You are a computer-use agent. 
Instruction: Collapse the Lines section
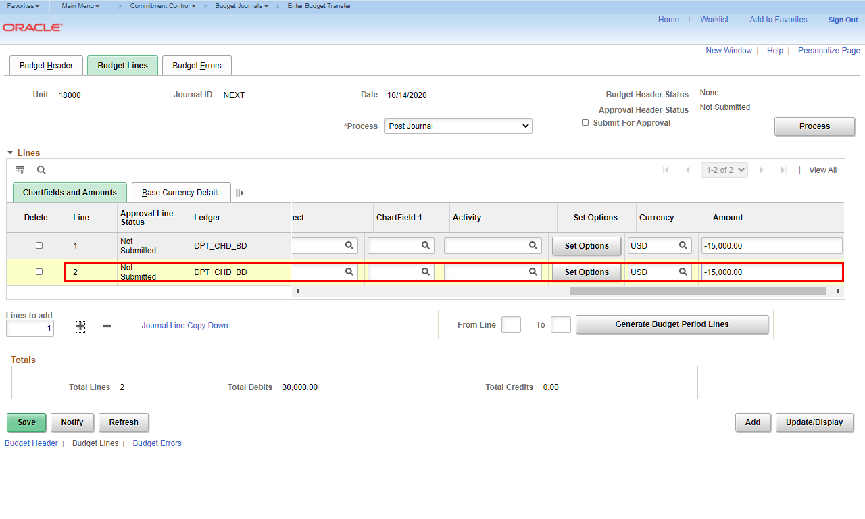click(x=10, y=153)
